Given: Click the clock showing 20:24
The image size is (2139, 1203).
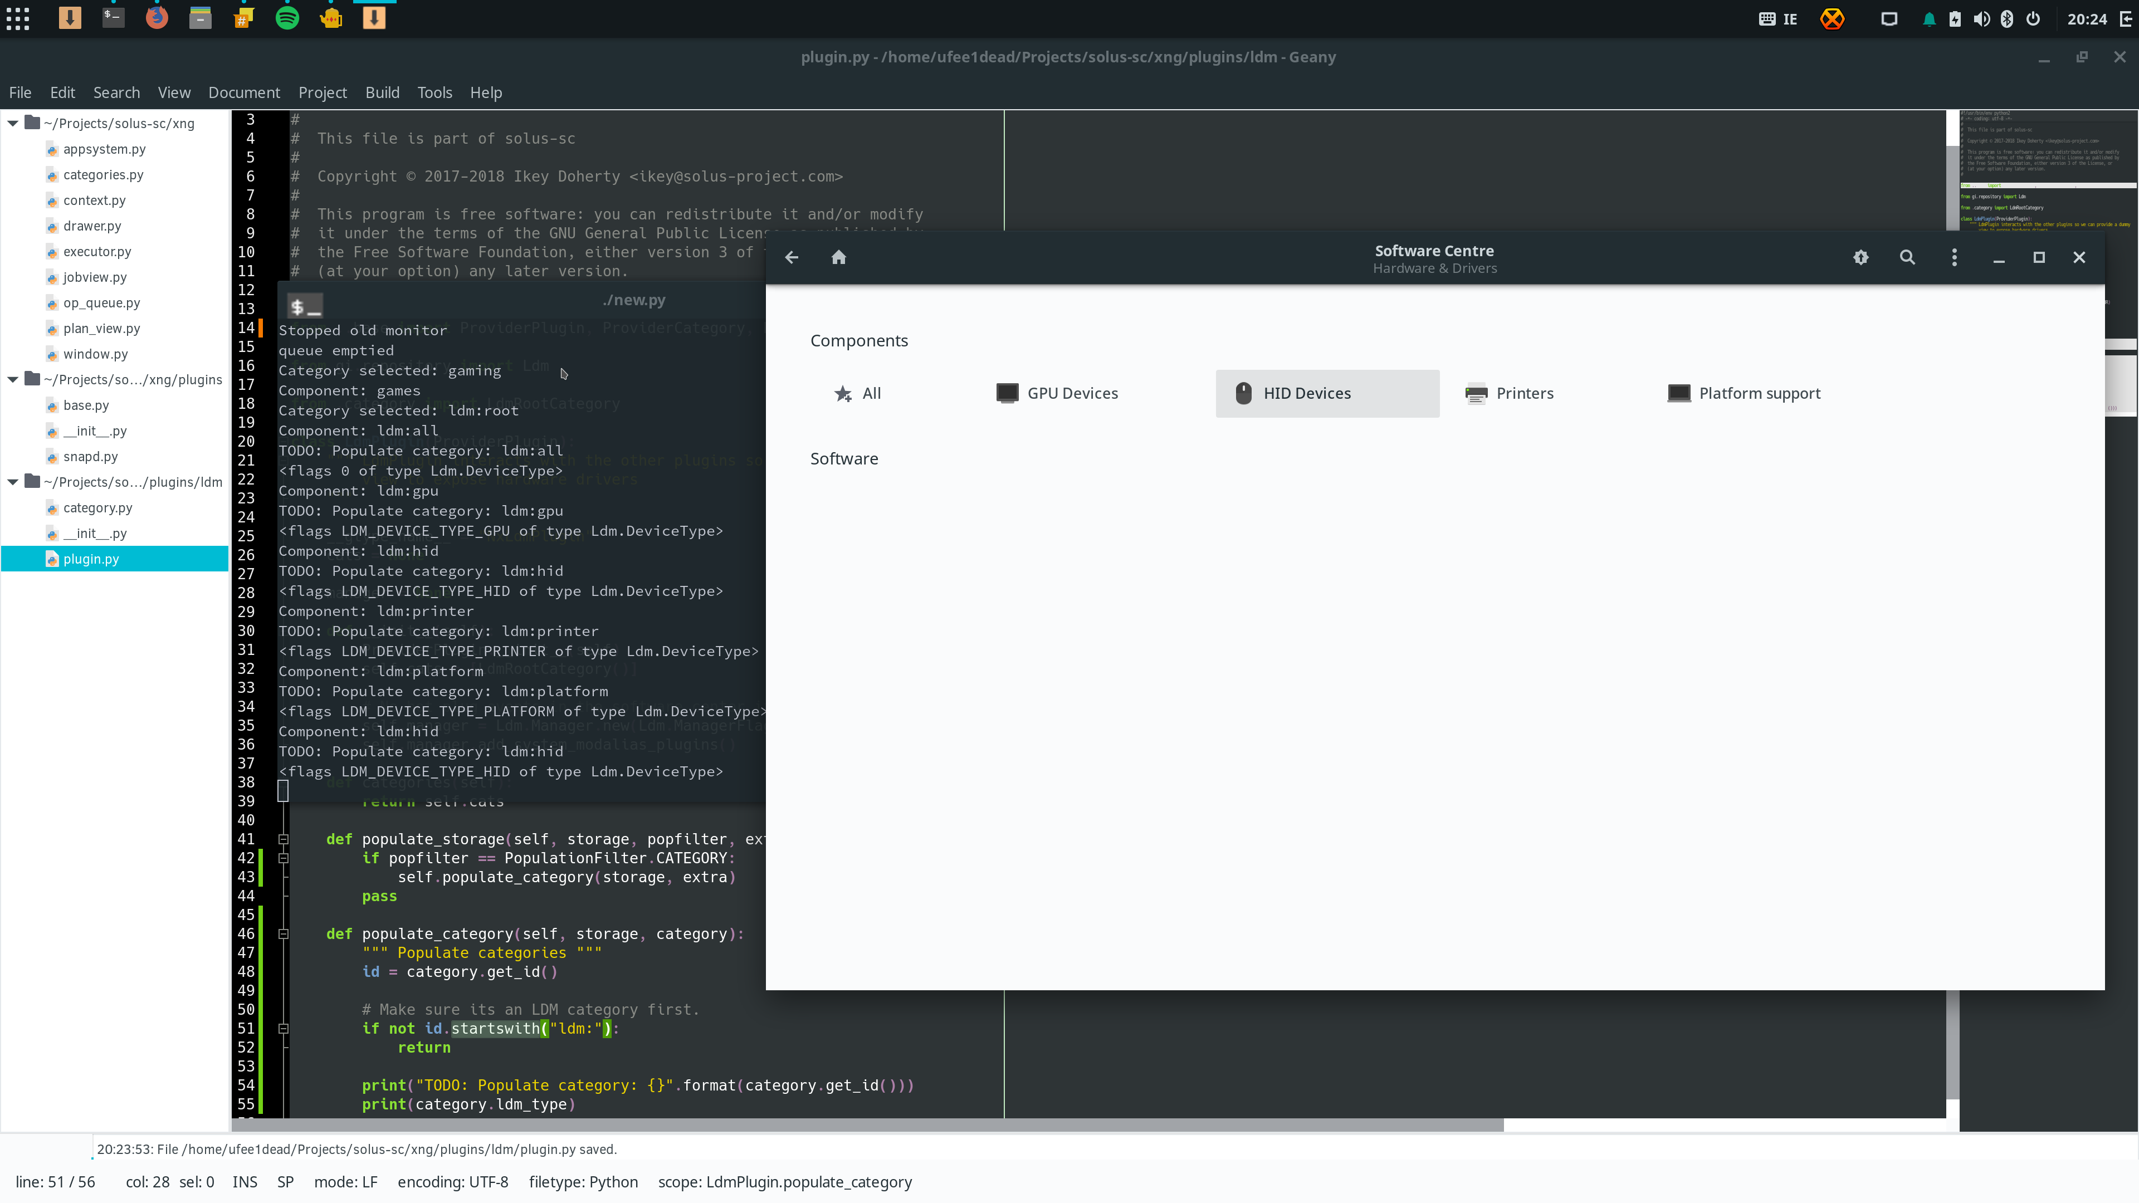Looking at the screenshot, I should [x=2087, y=19].
